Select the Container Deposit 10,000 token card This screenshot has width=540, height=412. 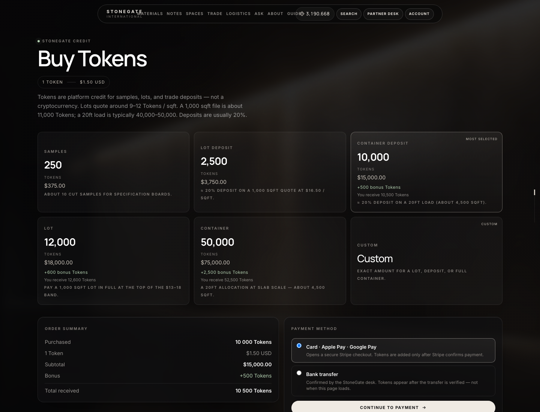click(426, 172)
